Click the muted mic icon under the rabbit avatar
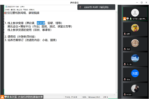The image size is (149, 99). point(125,49)
